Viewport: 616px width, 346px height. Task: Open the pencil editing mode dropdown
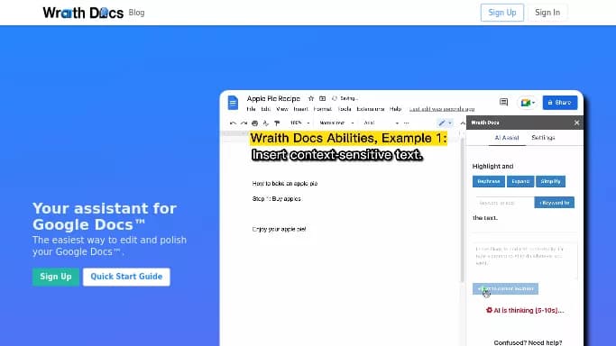pos(445,123)
